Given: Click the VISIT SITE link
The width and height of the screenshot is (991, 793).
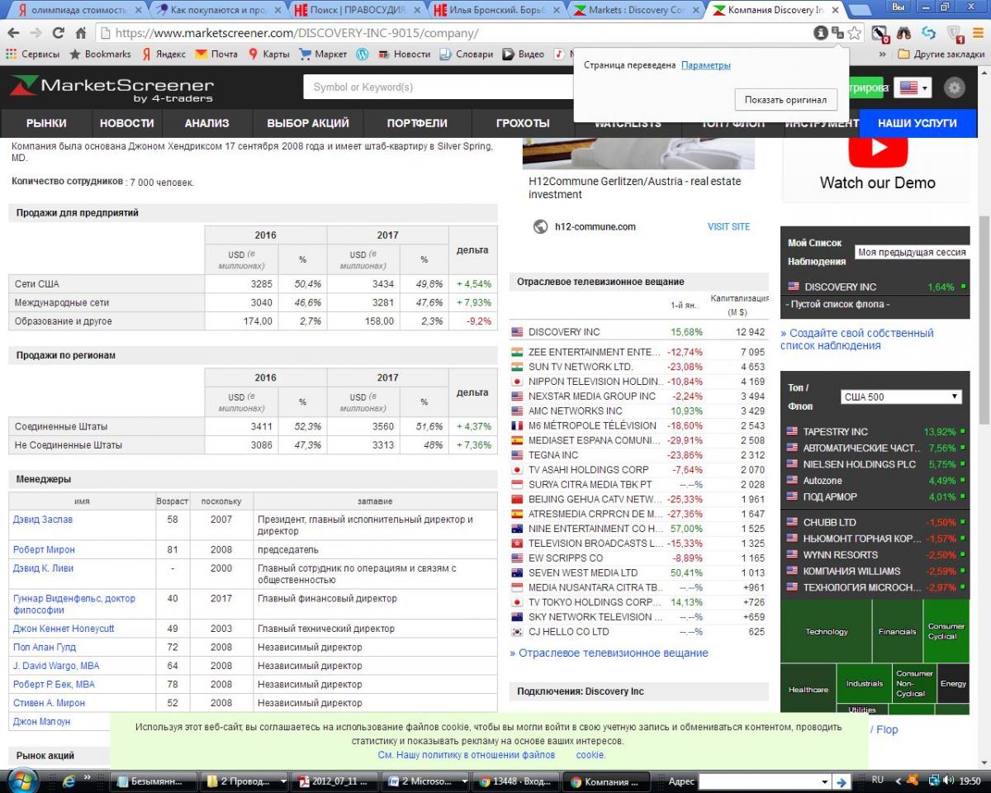Looking at the screenshot, I should tap(728, 226).
